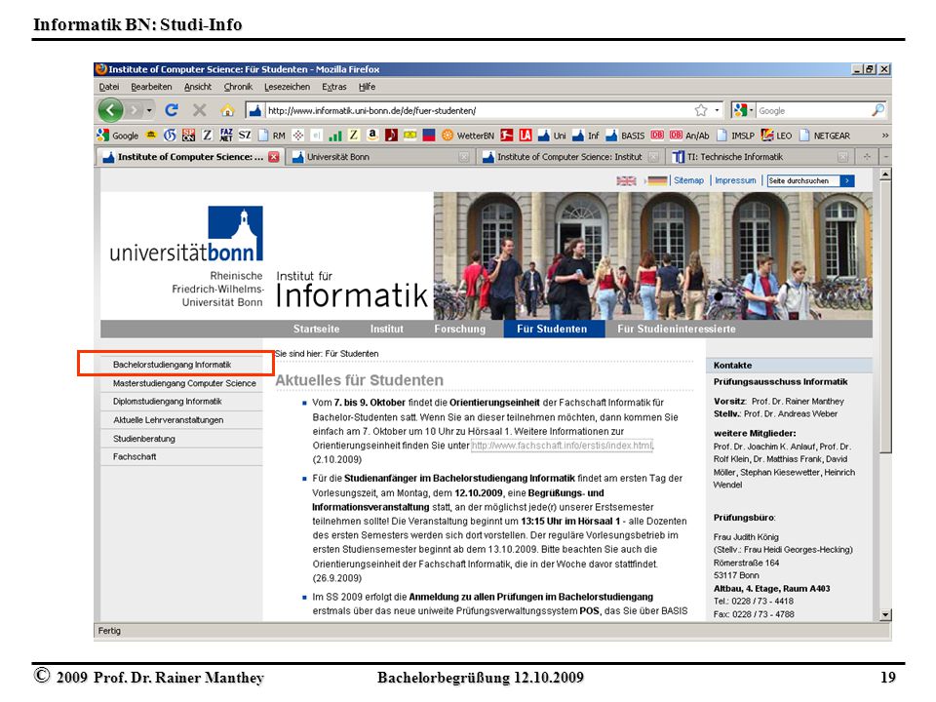
Task: Open the Datei menu
Action: tap(109, 87)
